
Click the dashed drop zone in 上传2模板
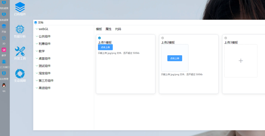(x=175, y=58)
